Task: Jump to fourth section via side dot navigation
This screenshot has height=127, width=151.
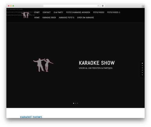Action: pyautogui.click(x=142, y=70)
